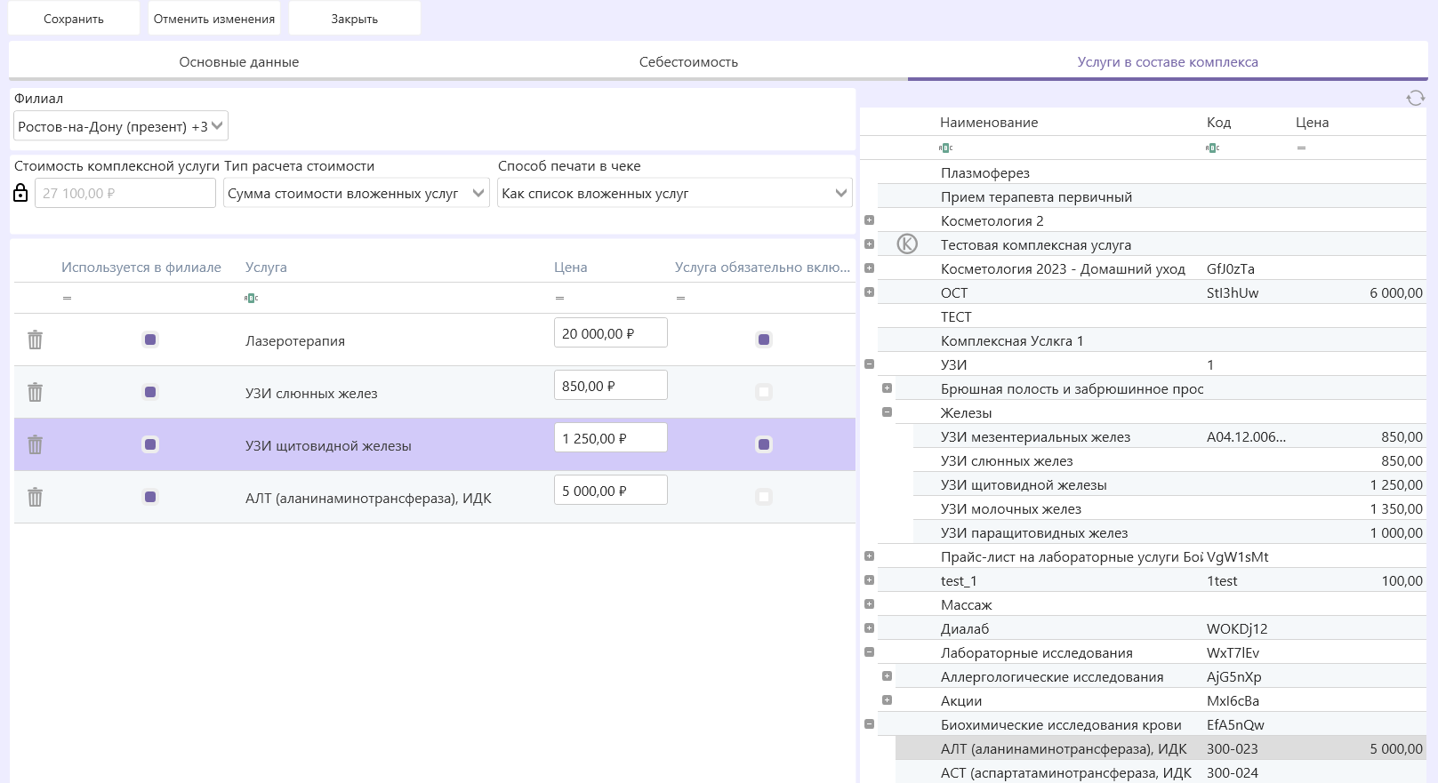Delete the Лазеротерапия service row
Screen dimensions: 1438x783
click(35, 340)
